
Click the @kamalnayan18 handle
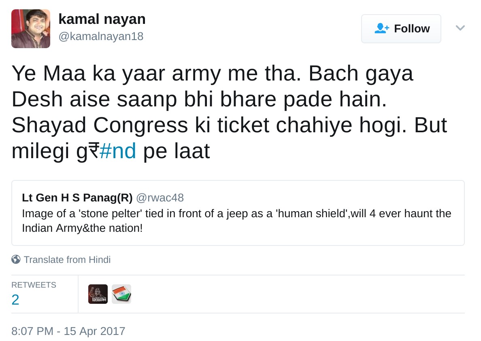click(101, 36)
